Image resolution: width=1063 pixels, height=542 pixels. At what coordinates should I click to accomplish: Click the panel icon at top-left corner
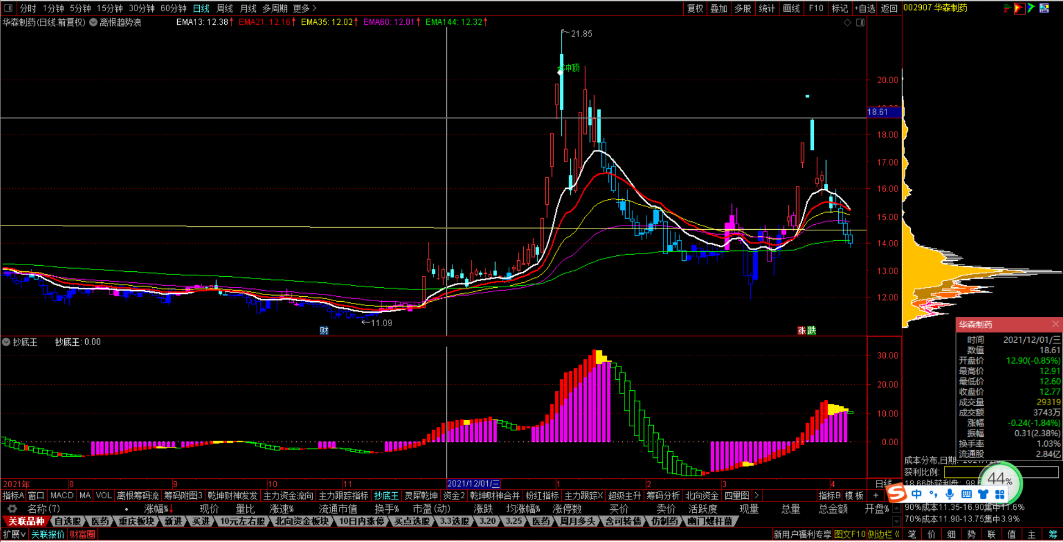pos(8,8)
